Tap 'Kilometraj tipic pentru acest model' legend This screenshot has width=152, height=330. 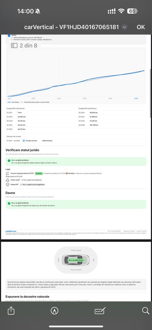pyautogui.click(x=36, y=102)
